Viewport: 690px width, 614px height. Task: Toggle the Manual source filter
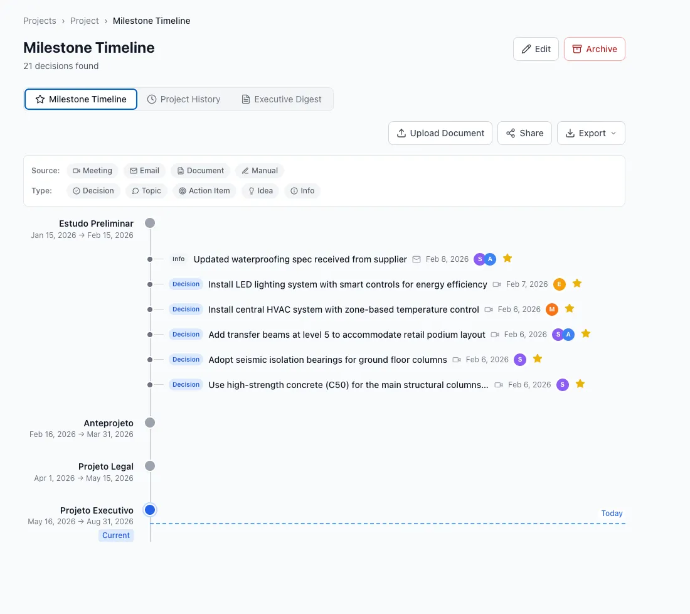point(260,171)
